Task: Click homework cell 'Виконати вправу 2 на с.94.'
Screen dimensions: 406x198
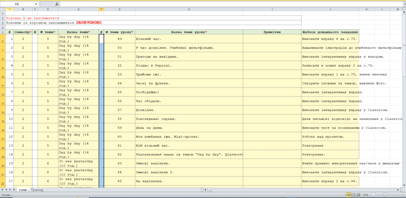Action: [x=330, y=181]
